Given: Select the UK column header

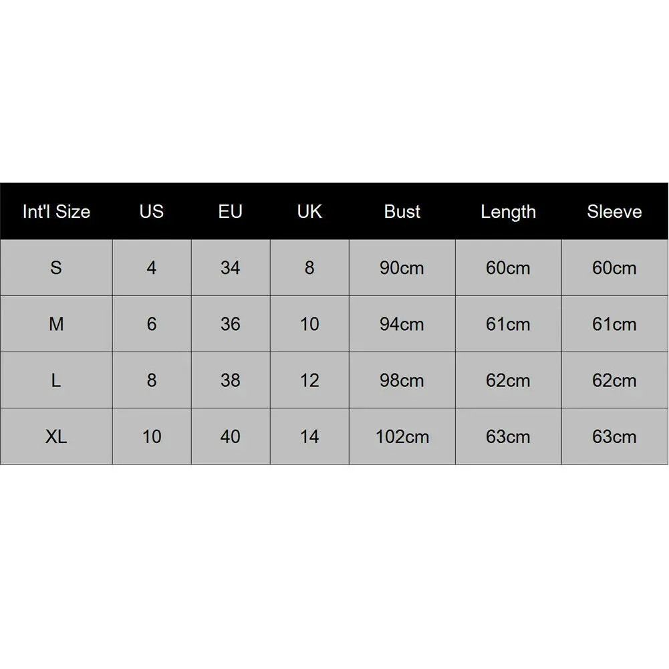Looking at the screenshot, I should (x=309, y=212).
